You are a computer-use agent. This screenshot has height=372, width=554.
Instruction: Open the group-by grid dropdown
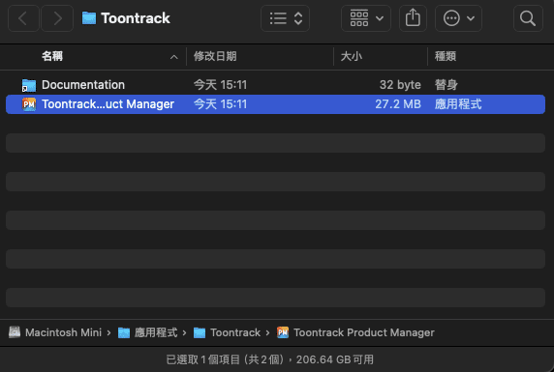[x=366, y=18]
